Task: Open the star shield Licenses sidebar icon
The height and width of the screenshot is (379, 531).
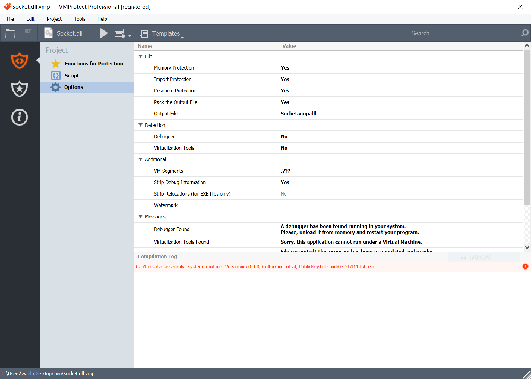Action: click(x=20, y=89)
